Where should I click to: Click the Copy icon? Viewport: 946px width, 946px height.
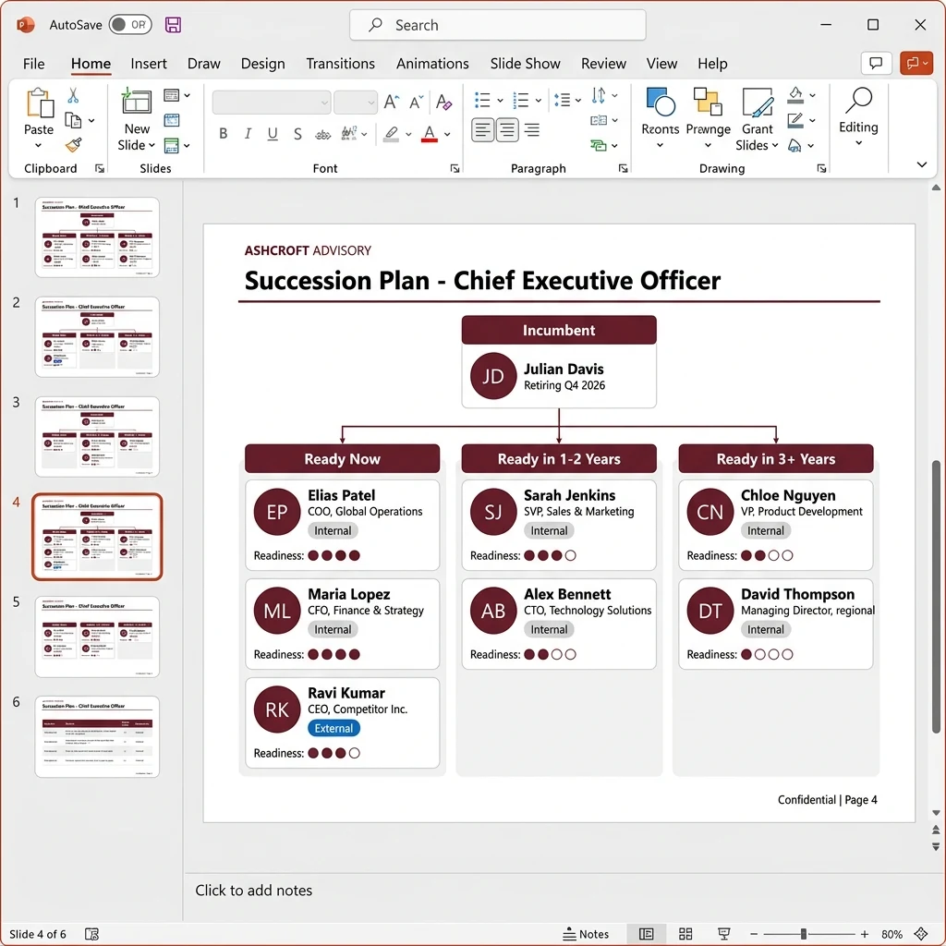pos(73,121)
